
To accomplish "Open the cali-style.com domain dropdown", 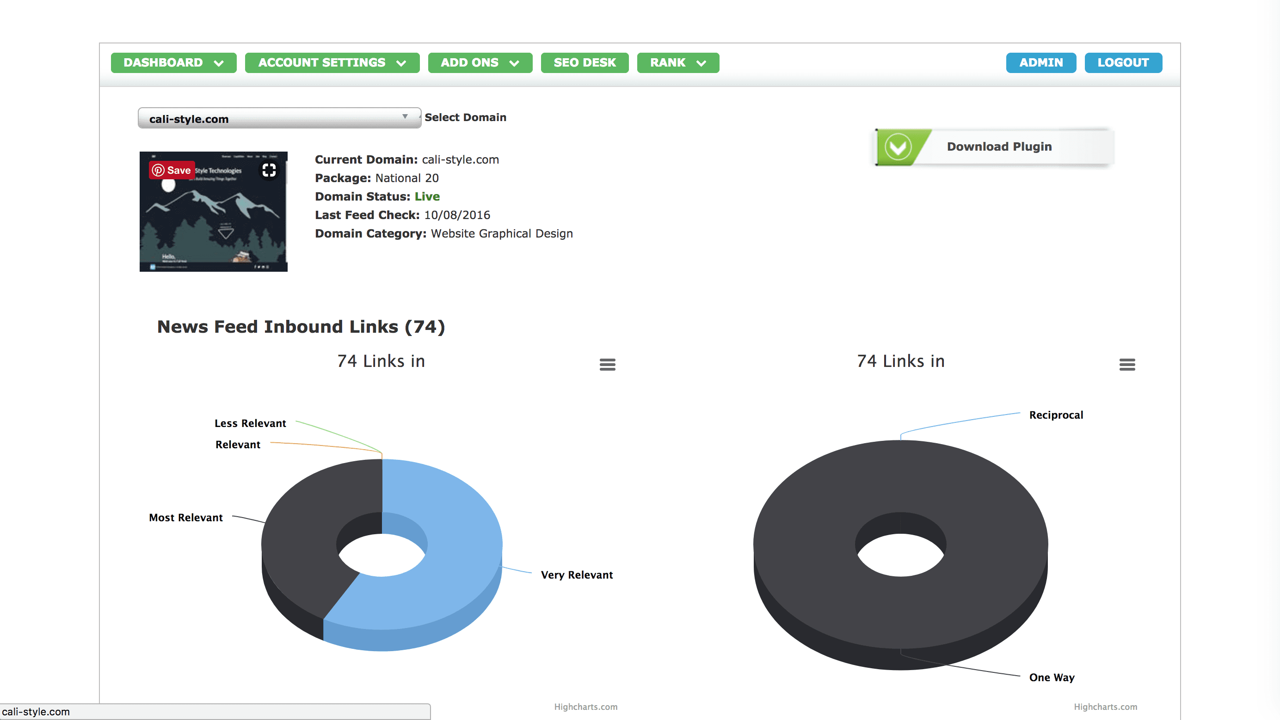I will 279,118.
